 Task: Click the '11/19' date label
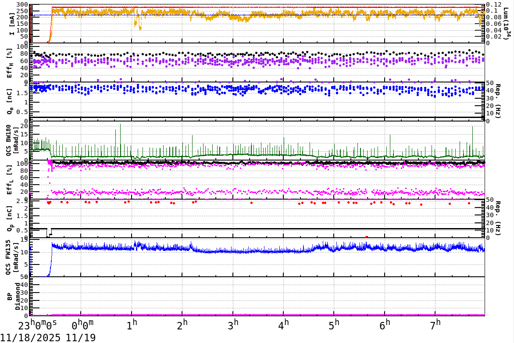pyautogui.click(x=81, y=338)
